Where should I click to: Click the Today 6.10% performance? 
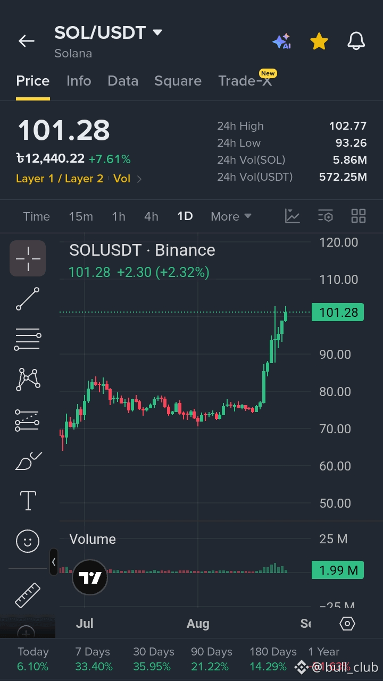coord(33,659)
